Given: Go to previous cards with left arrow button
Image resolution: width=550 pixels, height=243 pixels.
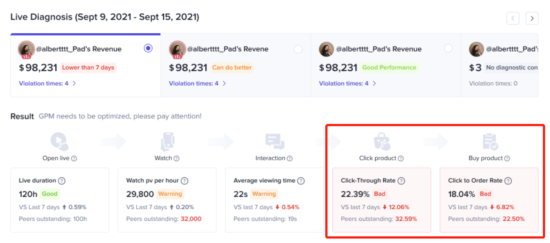Looking at the screenshot, I should (x=513, y=18).
